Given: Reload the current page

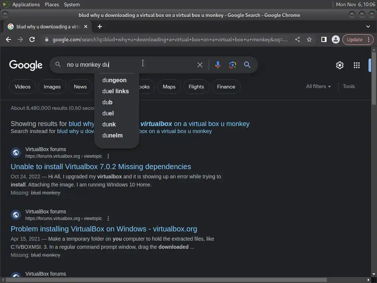Looking at the screenshot, I should pyautogui.click(x=32, y=39).
